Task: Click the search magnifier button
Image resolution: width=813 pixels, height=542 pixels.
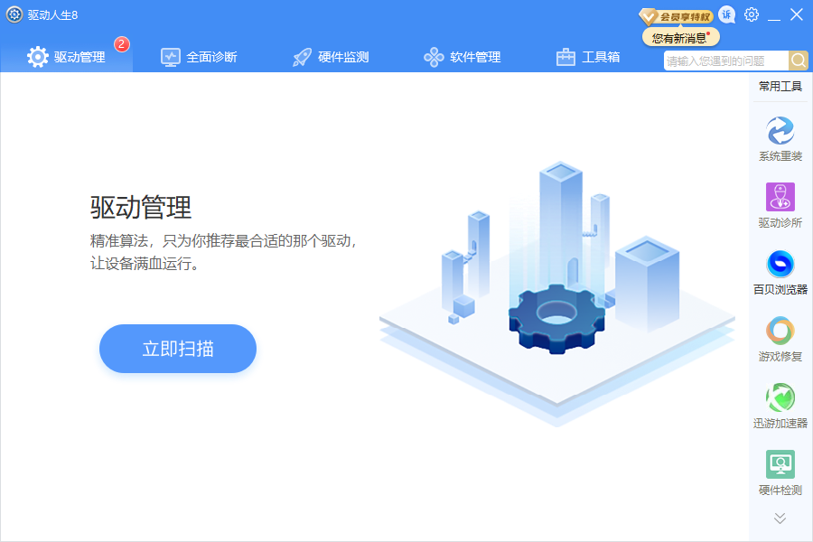Action: pos(799,61)
